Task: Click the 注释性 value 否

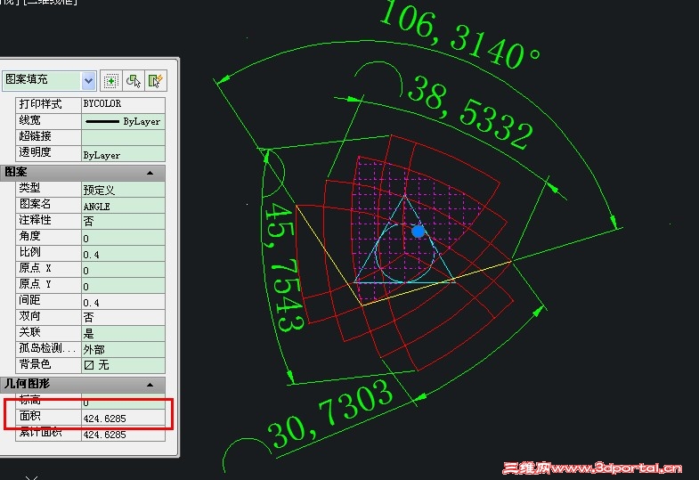Action: (x=123, y=222)
